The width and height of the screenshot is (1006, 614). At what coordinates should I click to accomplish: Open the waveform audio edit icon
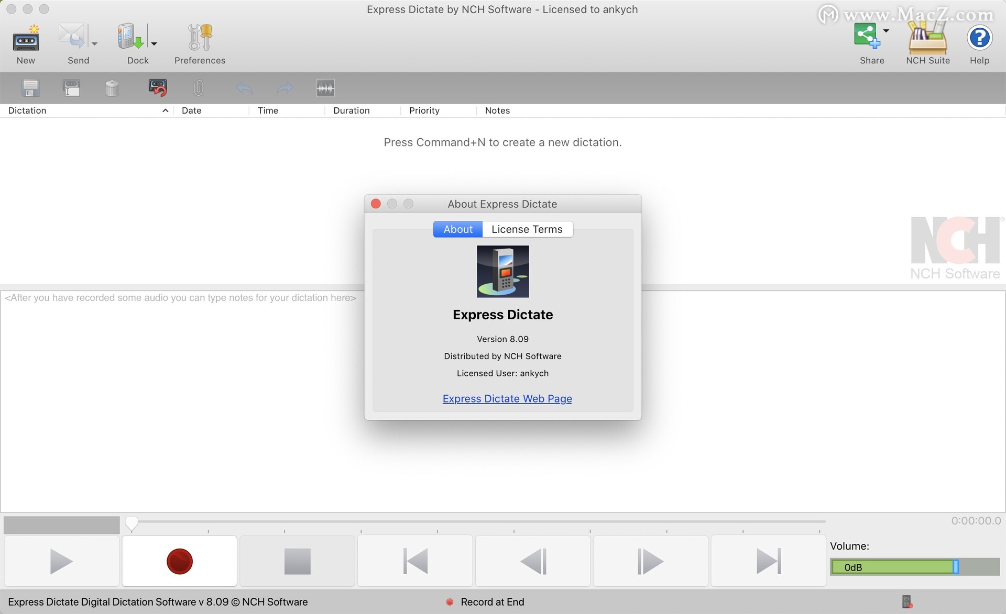[x=325, y=88]
